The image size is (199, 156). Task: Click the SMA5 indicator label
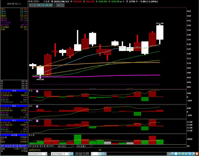click(3, 9)
